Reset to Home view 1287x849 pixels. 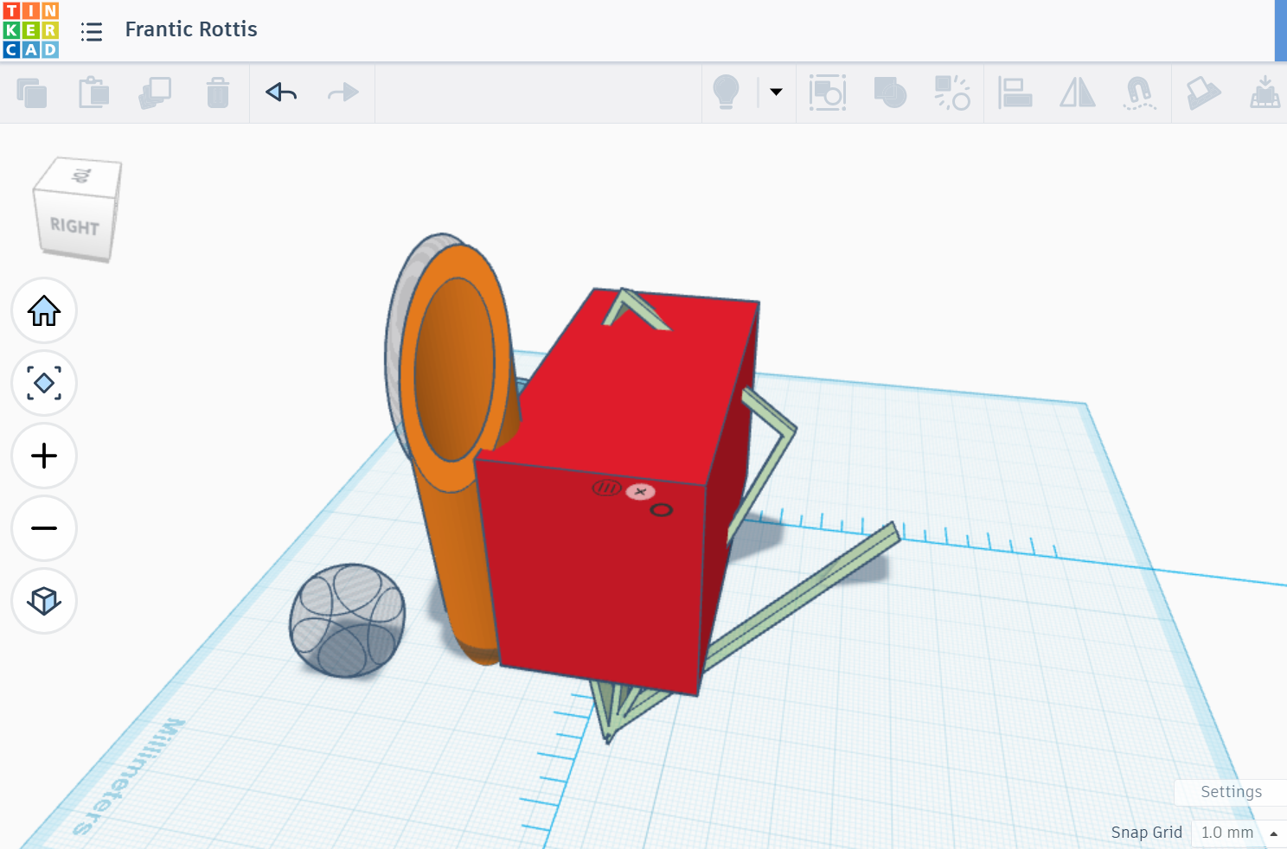click(44, 311)
